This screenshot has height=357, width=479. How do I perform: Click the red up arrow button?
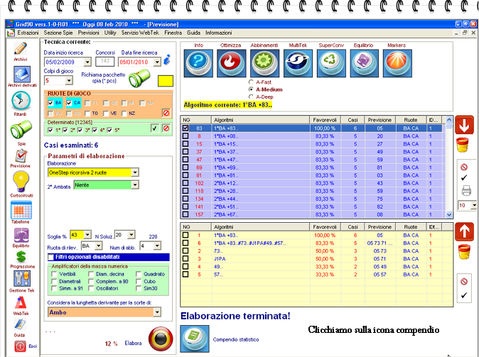coord(464,231)
